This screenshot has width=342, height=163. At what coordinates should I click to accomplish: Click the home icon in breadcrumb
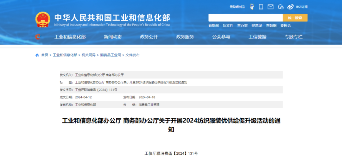[37, 55]
